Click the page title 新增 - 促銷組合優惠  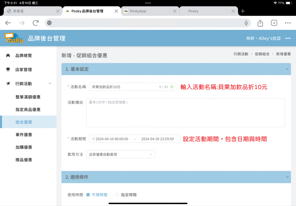tap(84, 55)
